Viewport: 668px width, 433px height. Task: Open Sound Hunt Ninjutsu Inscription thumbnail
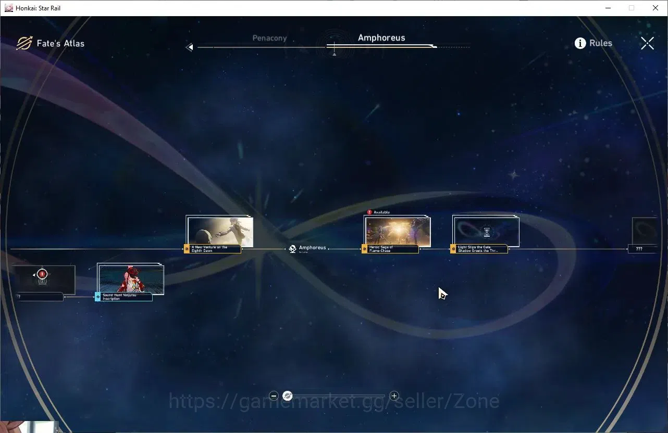131,280
